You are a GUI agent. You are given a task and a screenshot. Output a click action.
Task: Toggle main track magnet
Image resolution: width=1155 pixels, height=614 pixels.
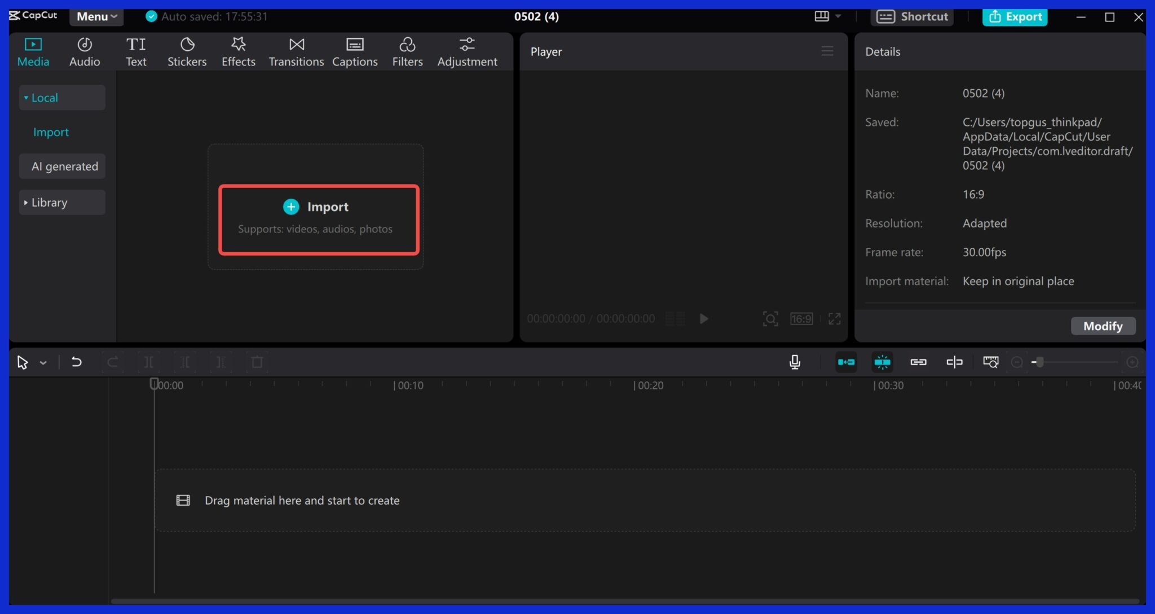click(x=846, y=362)
